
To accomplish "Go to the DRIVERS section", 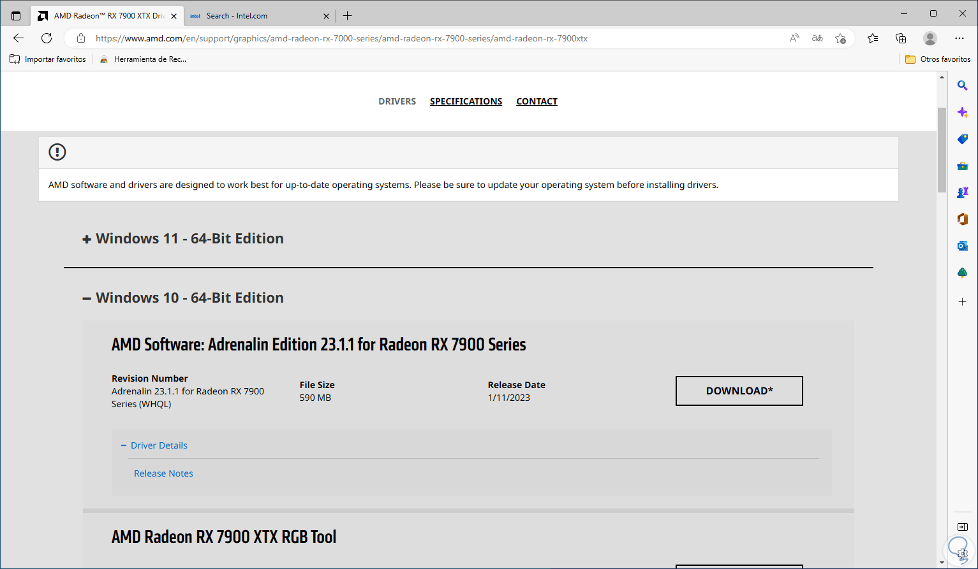I will tap(397, 101).
